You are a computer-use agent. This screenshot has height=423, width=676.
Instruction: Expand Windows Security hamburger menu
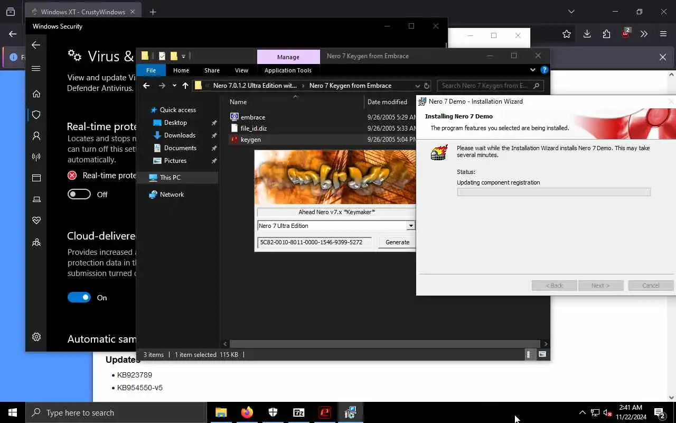(x=36, y=69)
